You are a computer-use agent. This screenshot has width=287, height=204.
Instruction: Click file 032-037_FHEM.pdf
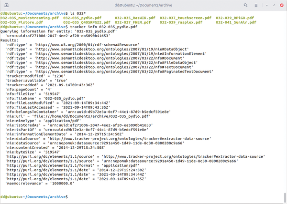132,22
